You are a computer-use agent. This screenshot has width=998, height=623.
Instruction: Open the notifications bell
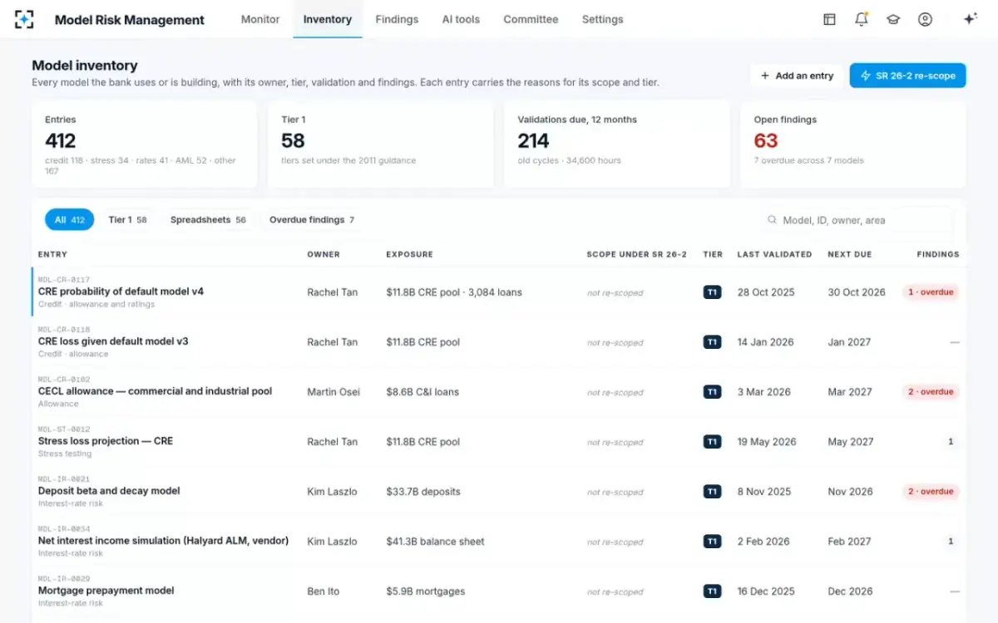coord(862,19)
